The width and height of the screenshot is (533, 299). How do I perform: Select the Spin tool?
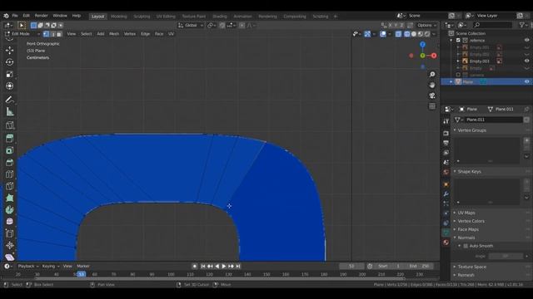9,209
